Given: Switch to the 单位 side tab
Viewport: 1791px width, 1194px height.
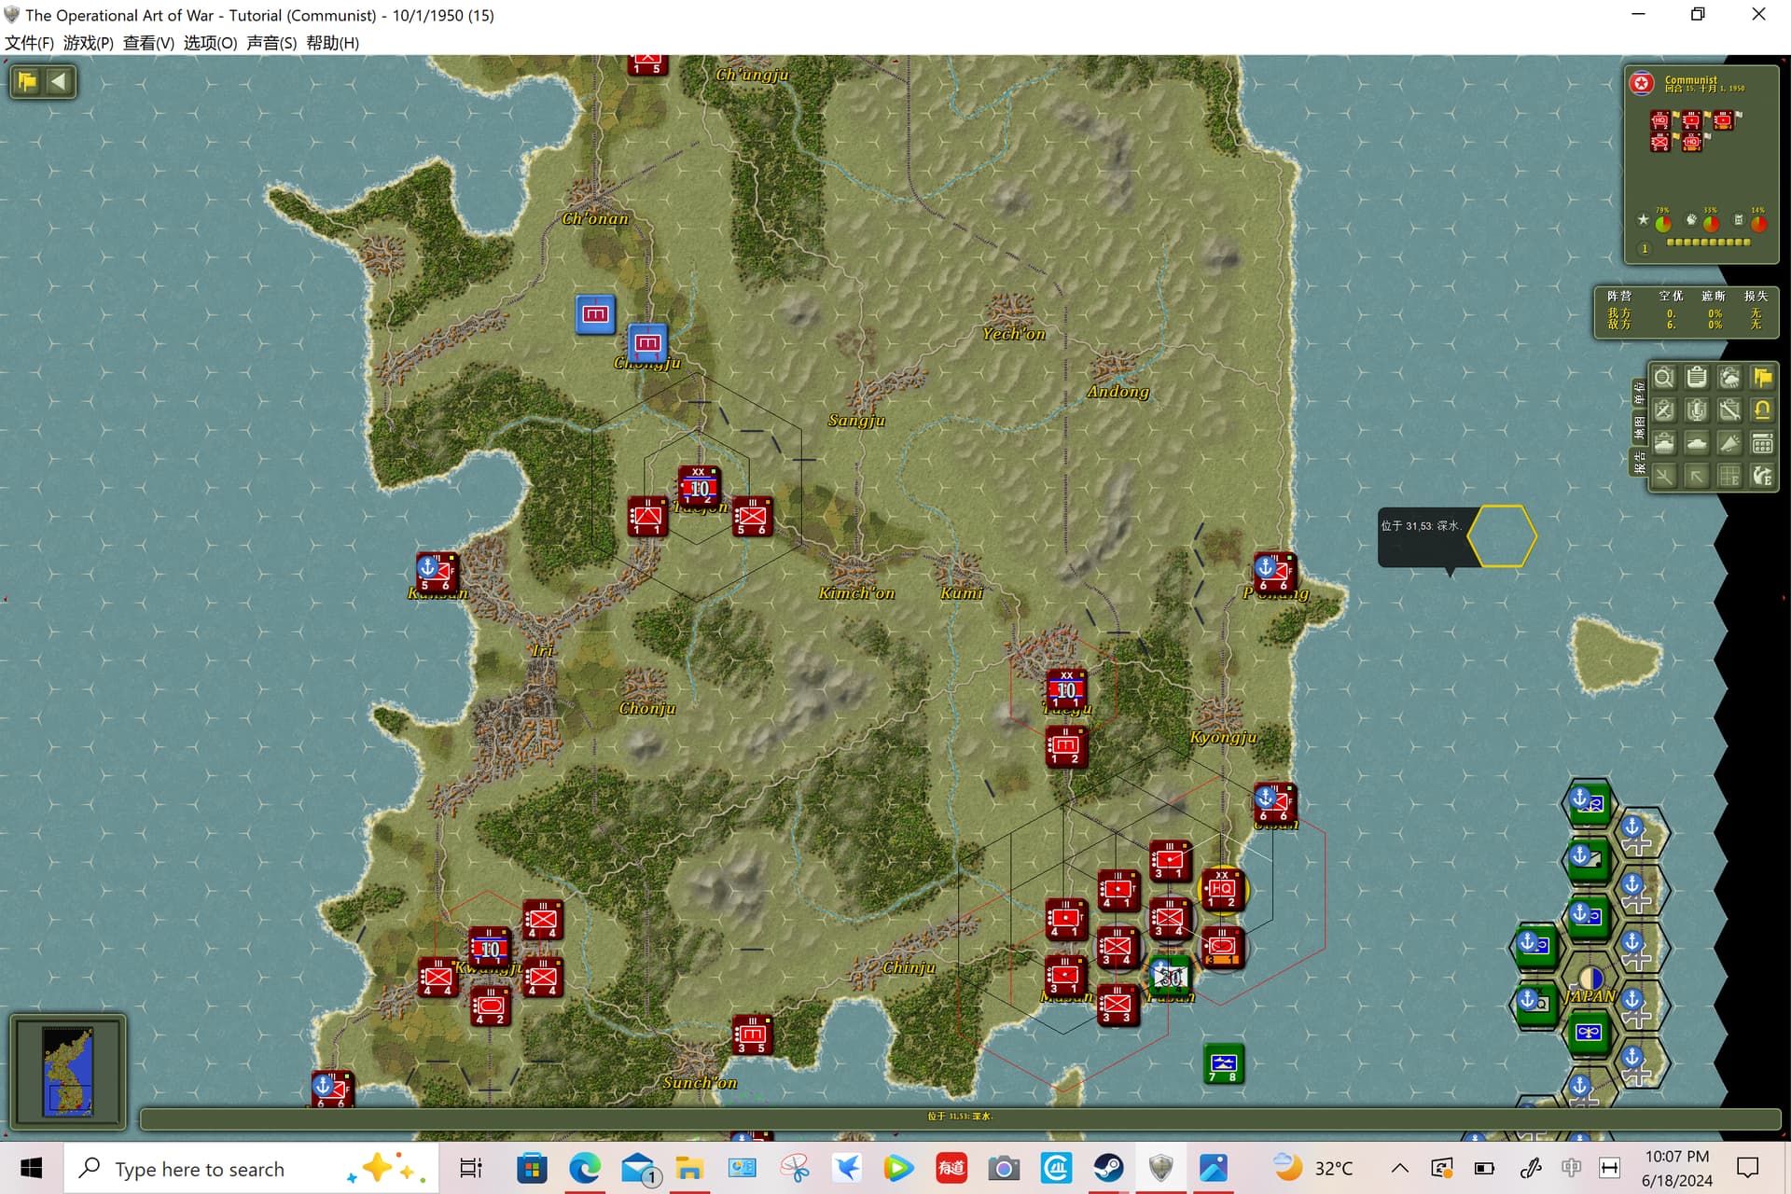Looking at the screenshot, I should click(1639, 394).
